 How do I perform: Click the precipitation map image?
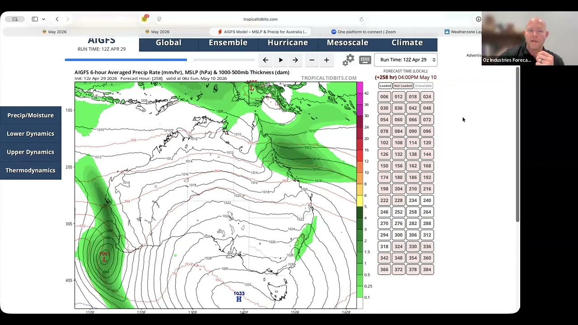point(215,195)
